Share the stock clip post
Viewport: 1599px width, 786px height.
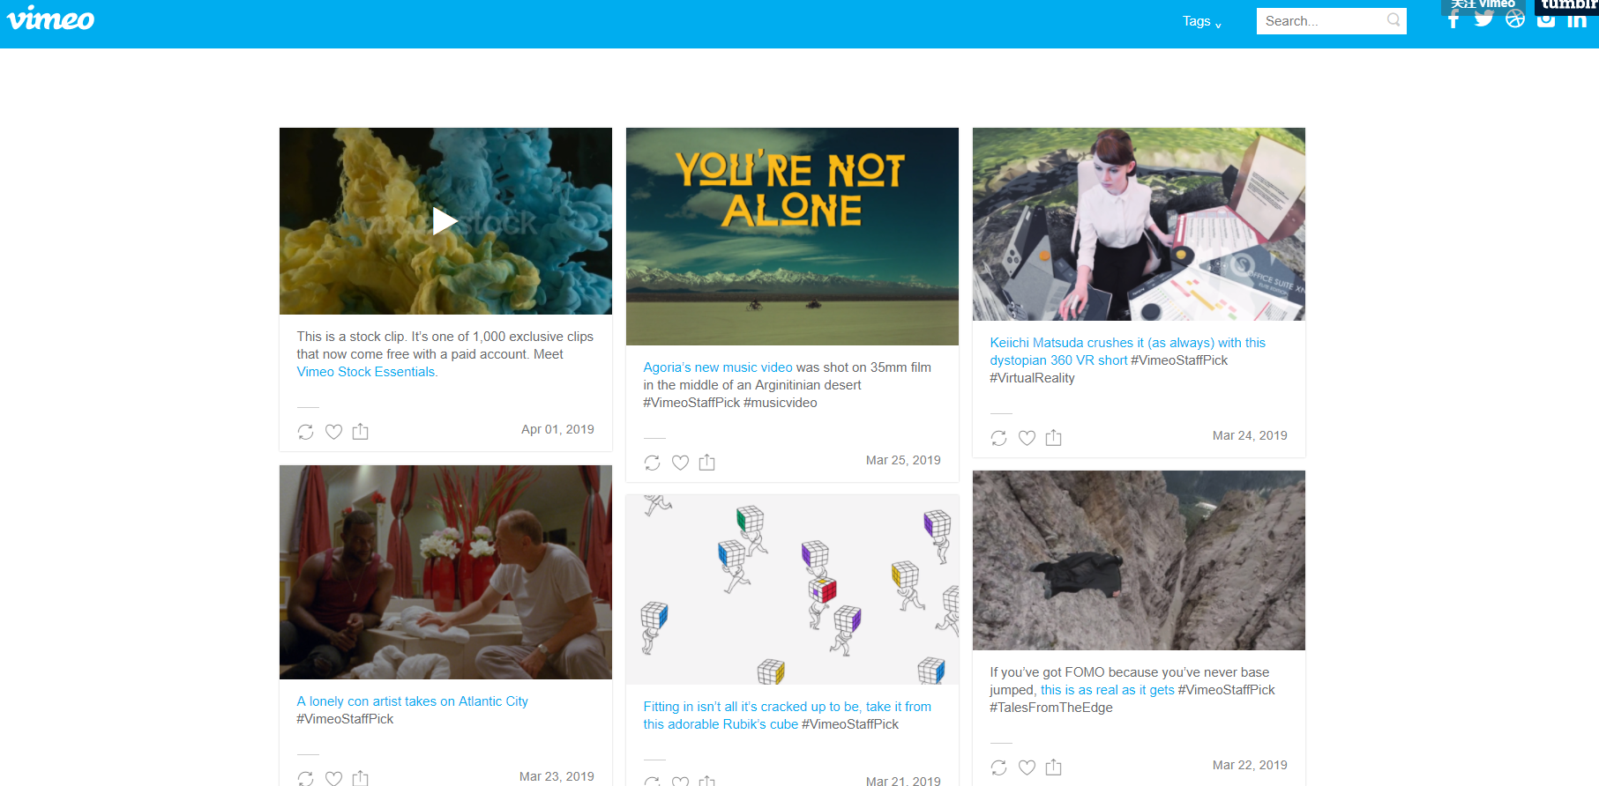coord(361,432)
